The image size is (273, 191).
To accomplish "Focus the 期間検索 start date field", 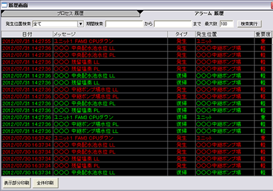I will pos(124,24).
